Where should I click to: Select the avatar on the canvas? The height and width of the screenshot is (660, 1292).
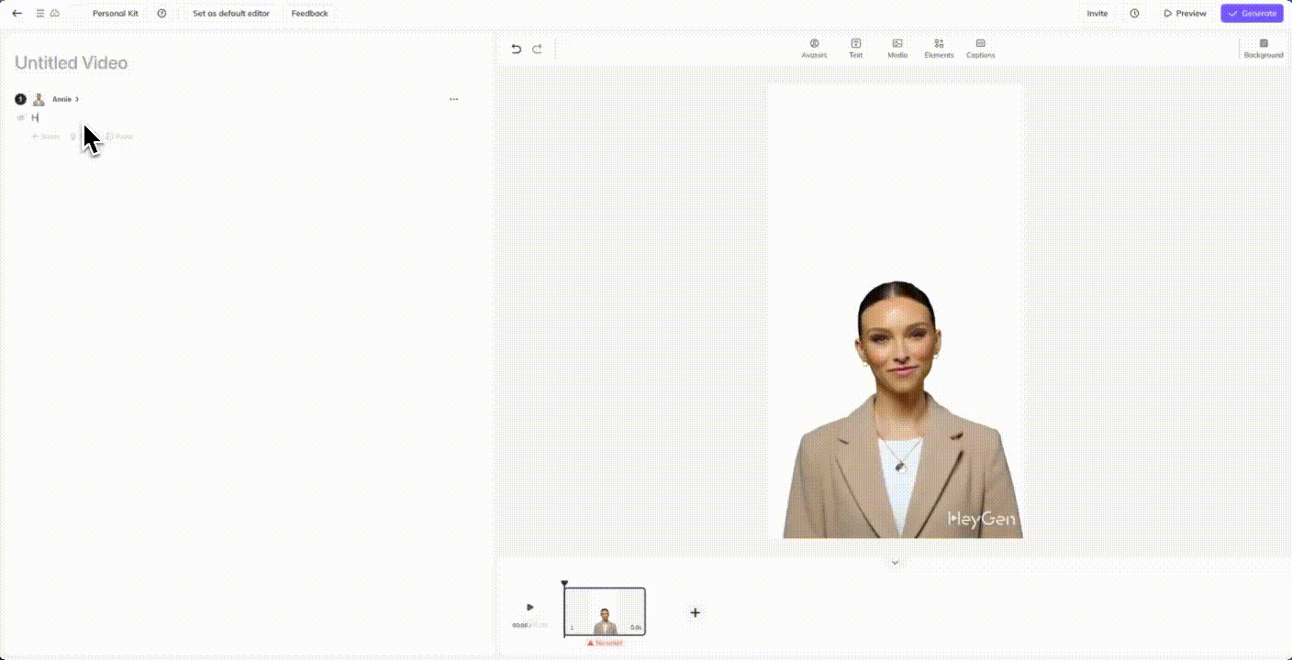(x=902, y=409)
